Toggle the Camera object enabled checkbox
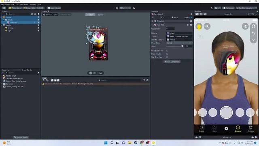 tap(38, 17)
